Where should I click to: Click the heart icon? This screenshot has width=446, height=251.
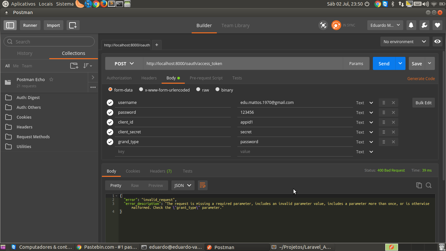point(438,25)
